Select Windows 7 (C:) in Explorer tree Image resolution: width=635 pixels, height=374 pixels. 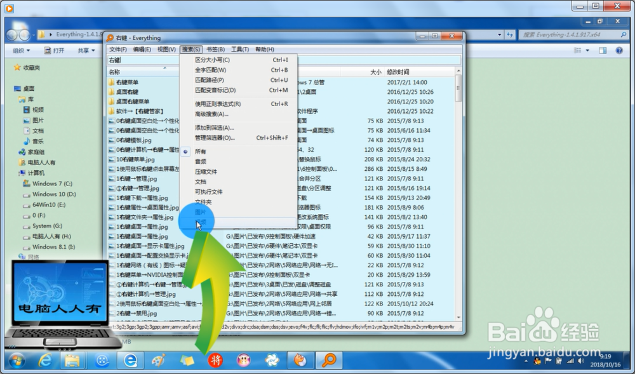pyautogui.click(x=52, y=184)
